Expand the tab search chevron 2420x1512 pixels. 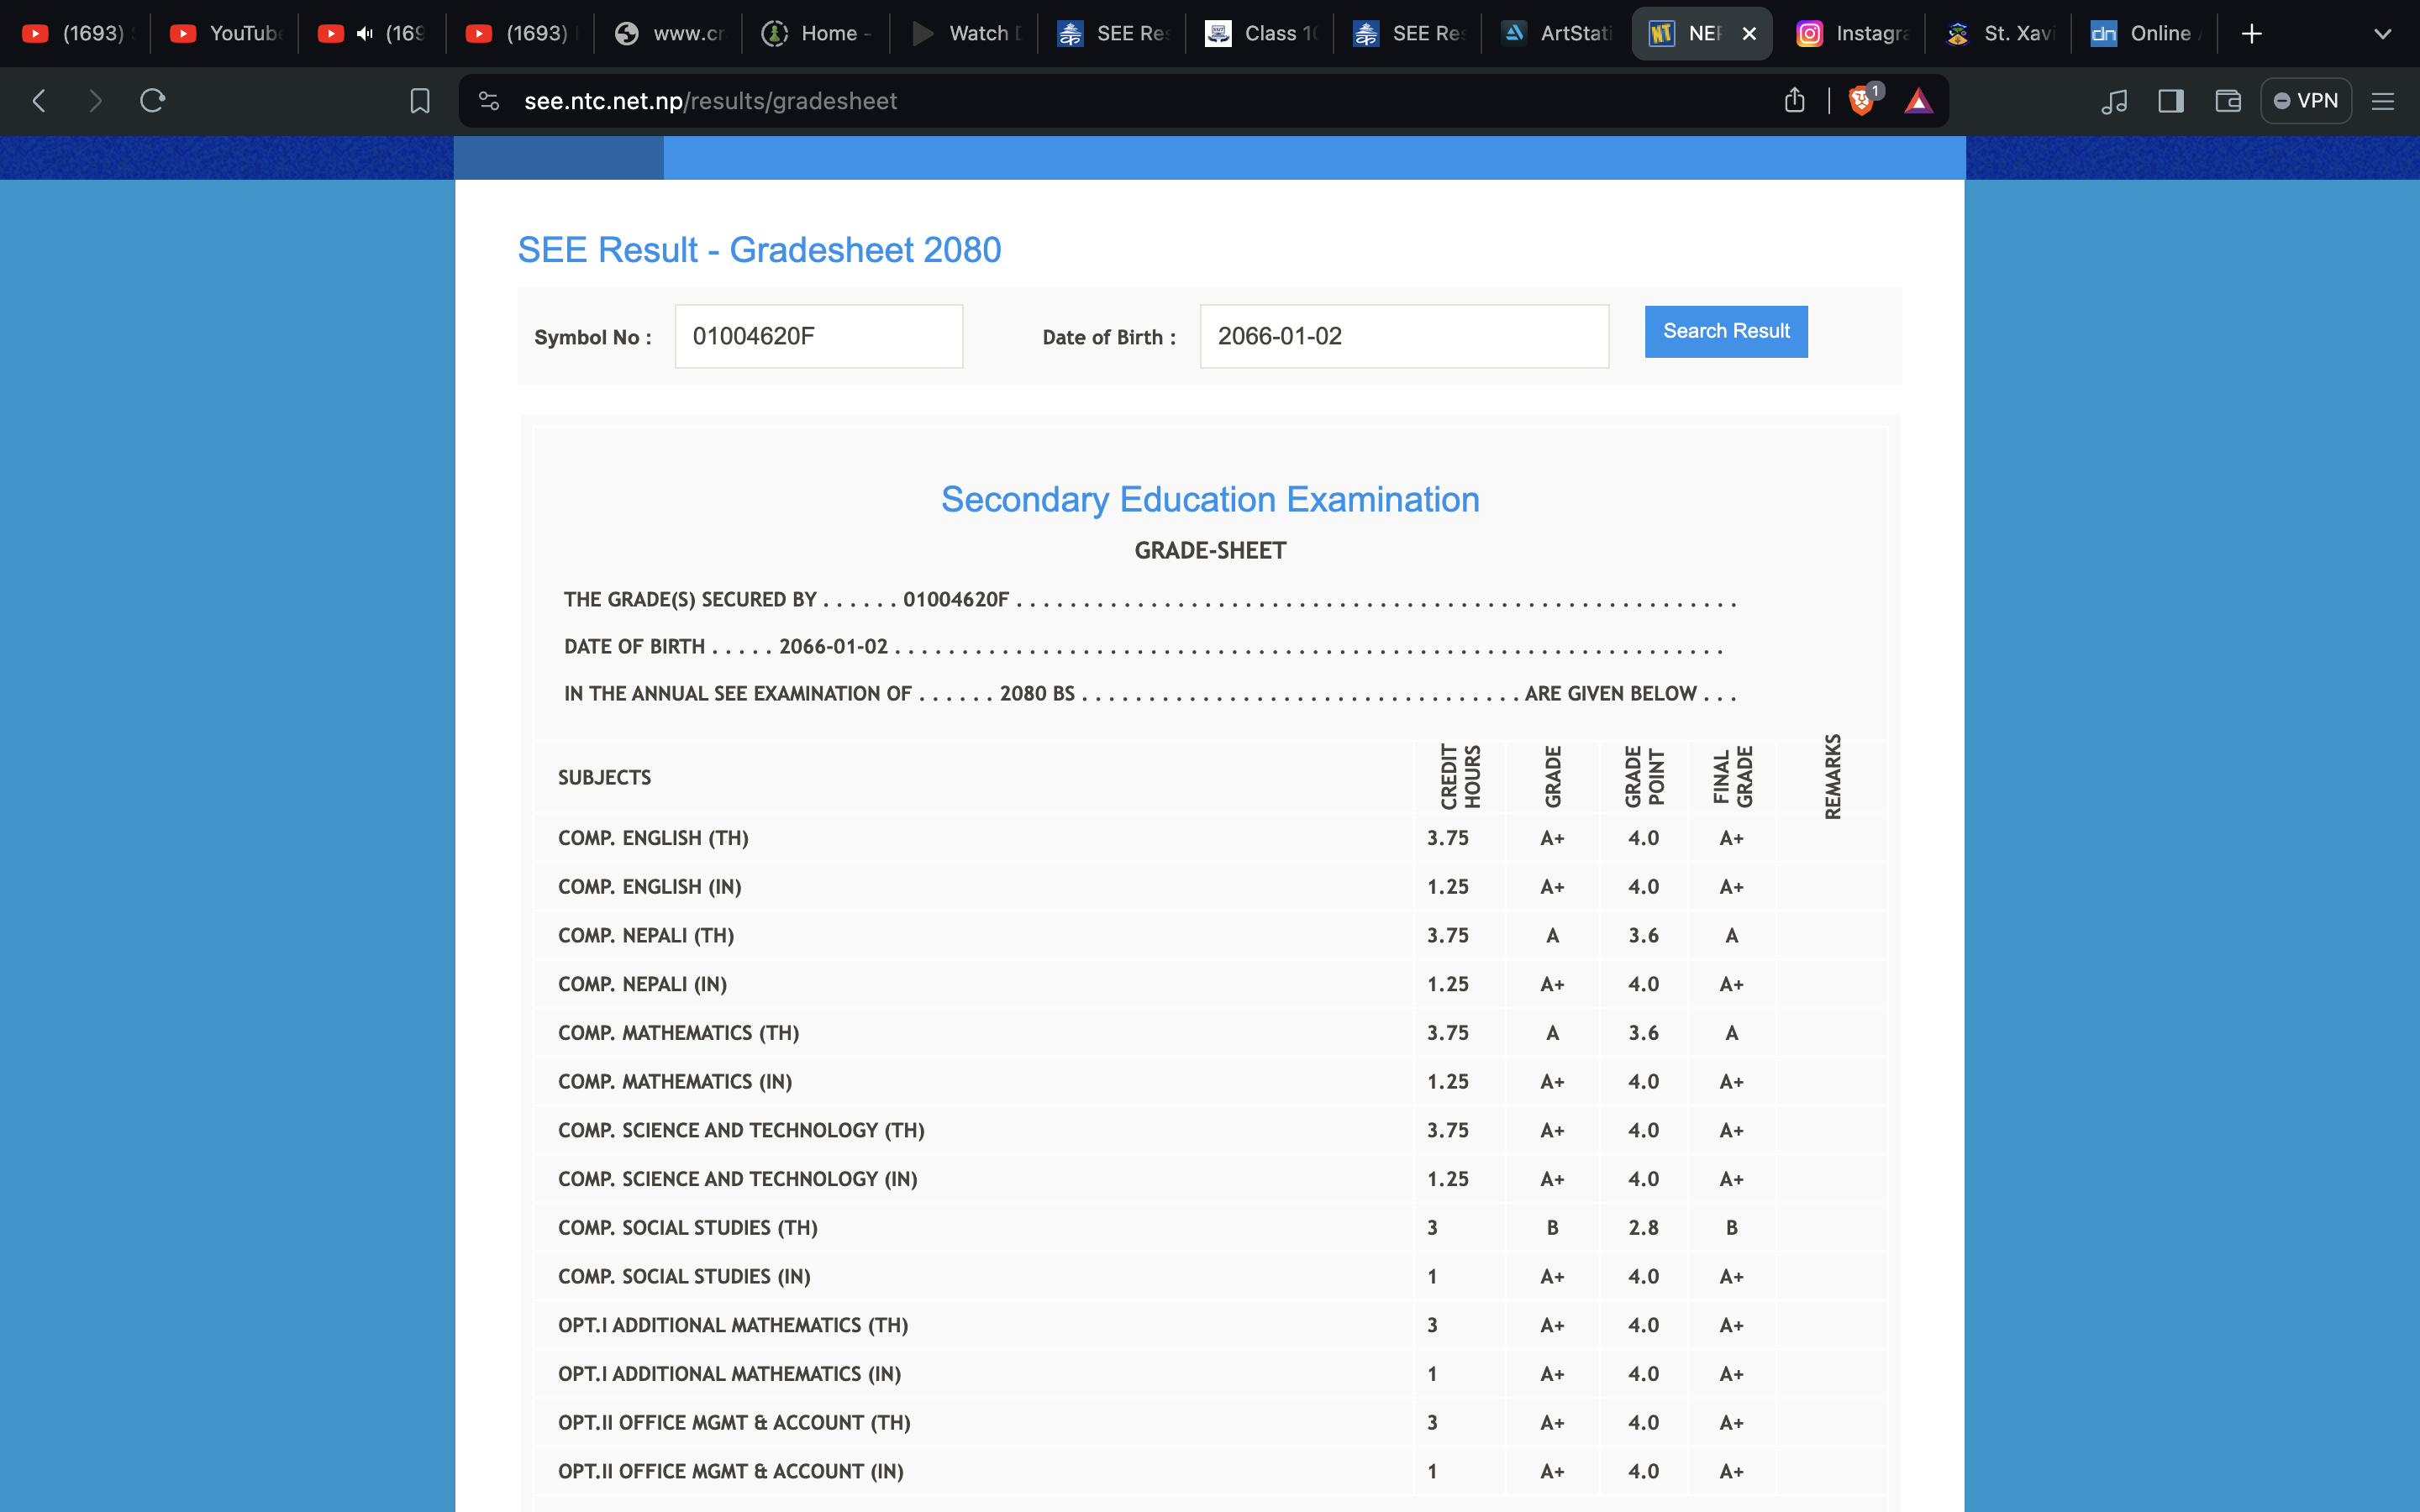(2382, 34)
